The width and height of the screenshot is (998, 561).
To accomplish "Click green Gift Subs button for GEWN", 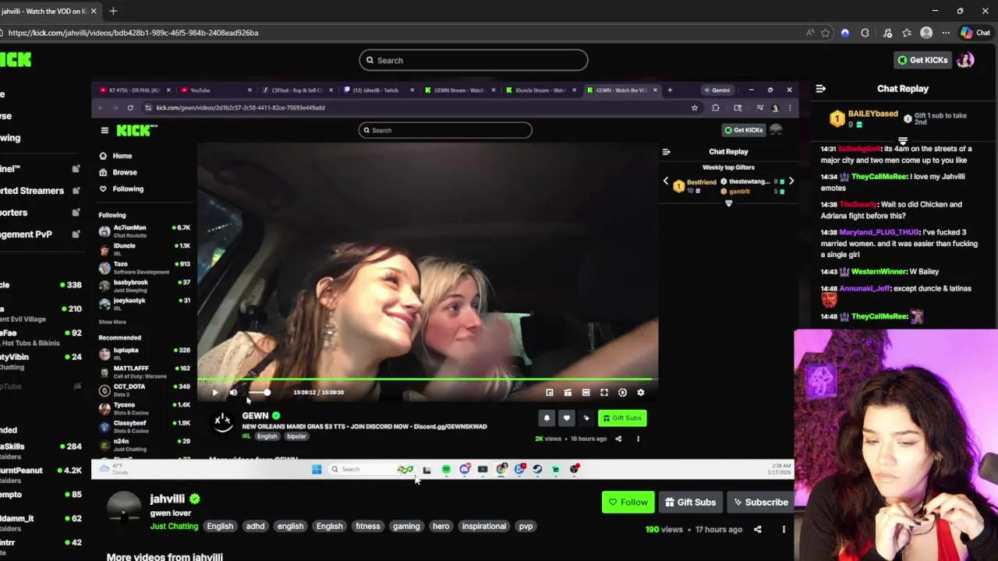I will (622, 418).
